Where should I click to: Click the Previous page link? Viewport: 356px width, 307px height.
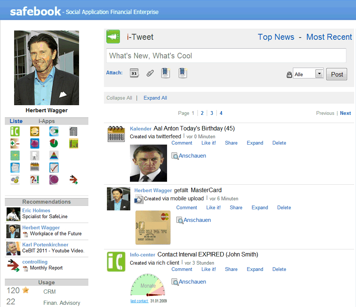pyautogui.click(x=325, y=113)
